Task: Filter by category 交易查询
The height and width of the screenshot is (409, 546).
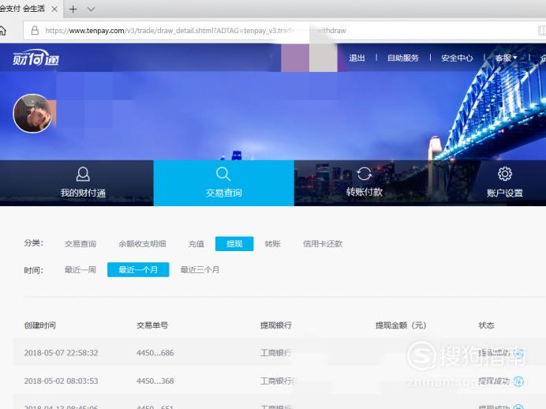Action: point(80,244)
